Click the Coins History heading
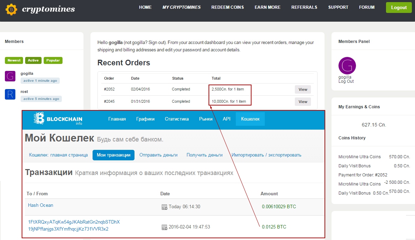Screen dimensions: 415x240 pos(352,138)
